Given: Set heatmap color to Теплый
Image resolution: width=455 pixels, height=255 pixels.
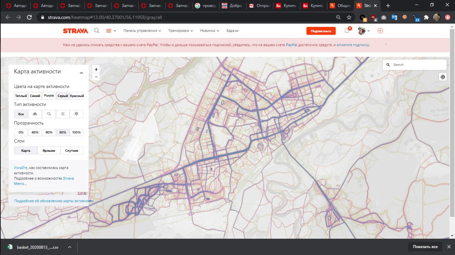Looking at the screenshot, I should 21,96.
